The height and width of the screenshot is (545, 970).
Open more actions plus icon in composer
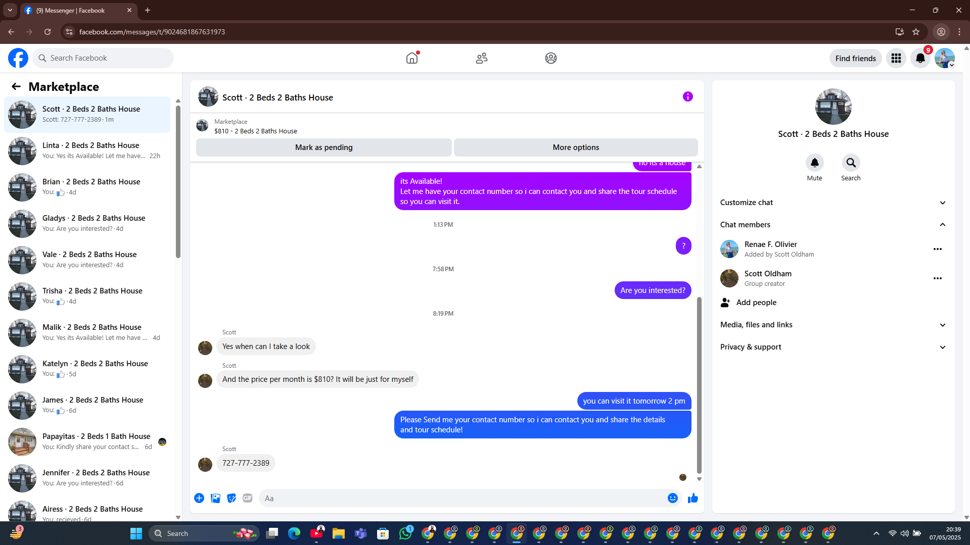(x=199, y=498)
